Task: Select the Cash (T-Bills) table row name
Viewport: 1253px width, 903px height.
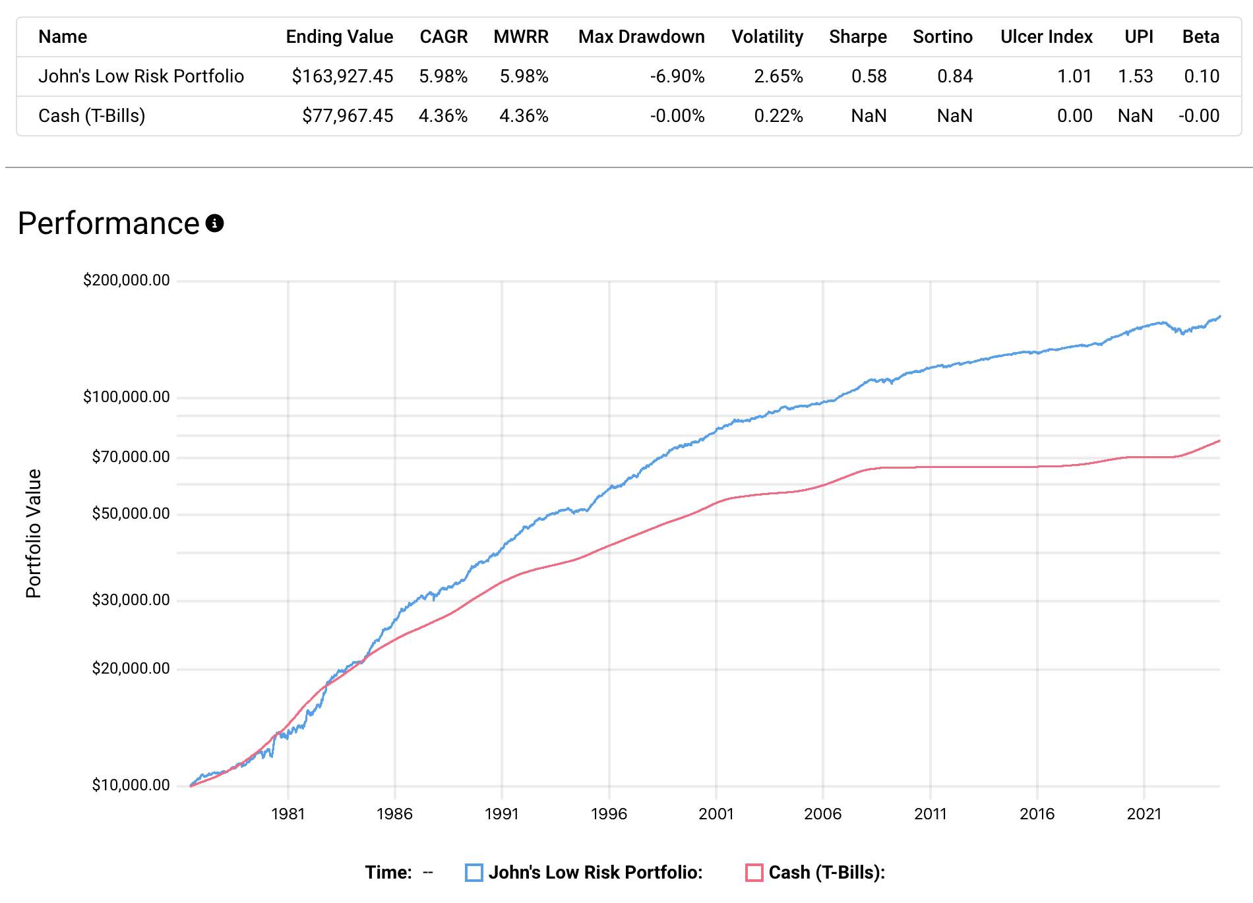Action: click(92, 116)
